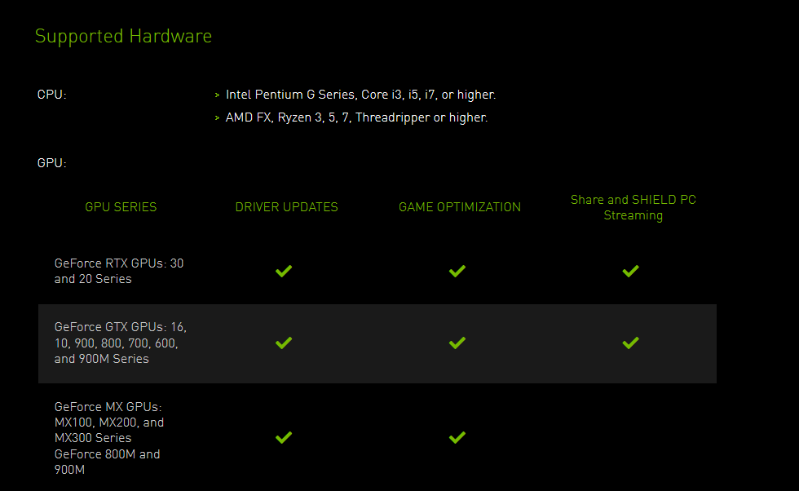799x491 pixels.
Task: Click the Intel Pentium G Series text
Action: [x=360, y=95]
